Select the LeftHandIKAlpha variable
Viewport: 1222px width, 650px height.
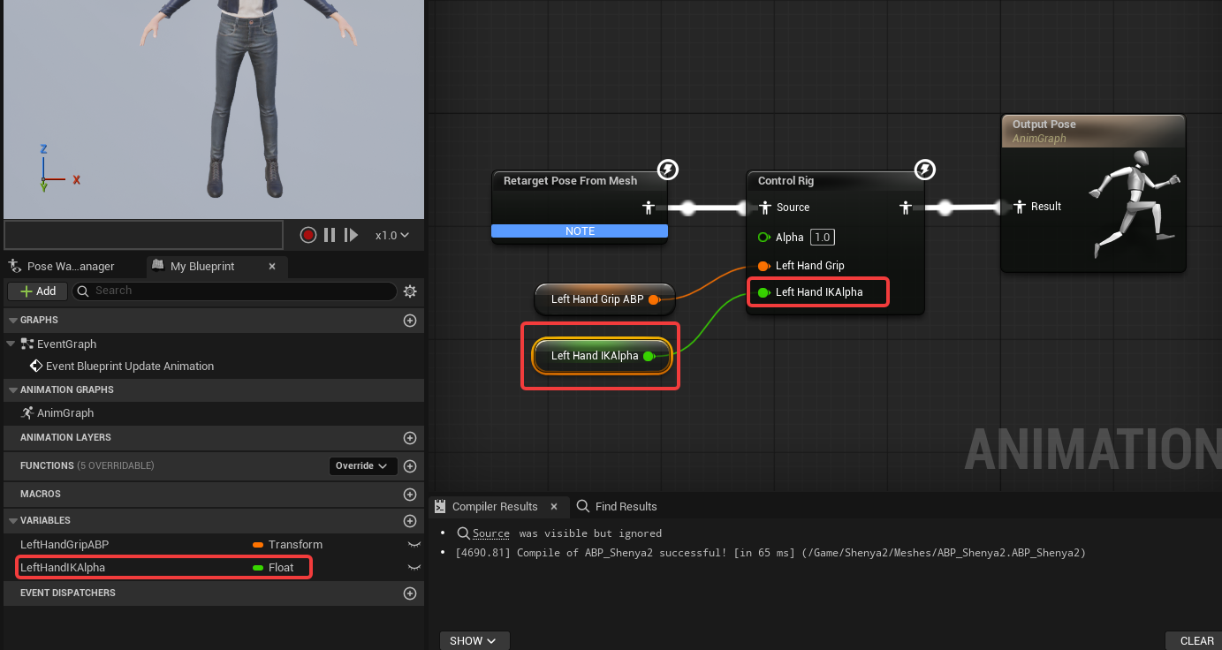pos(63,567)
